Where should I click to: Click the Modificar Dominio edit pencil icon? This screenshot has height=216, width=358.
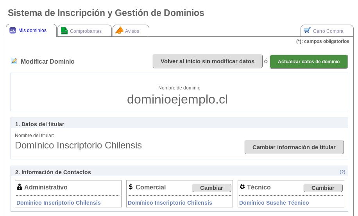pyautogui.click(x=14, y=61)
